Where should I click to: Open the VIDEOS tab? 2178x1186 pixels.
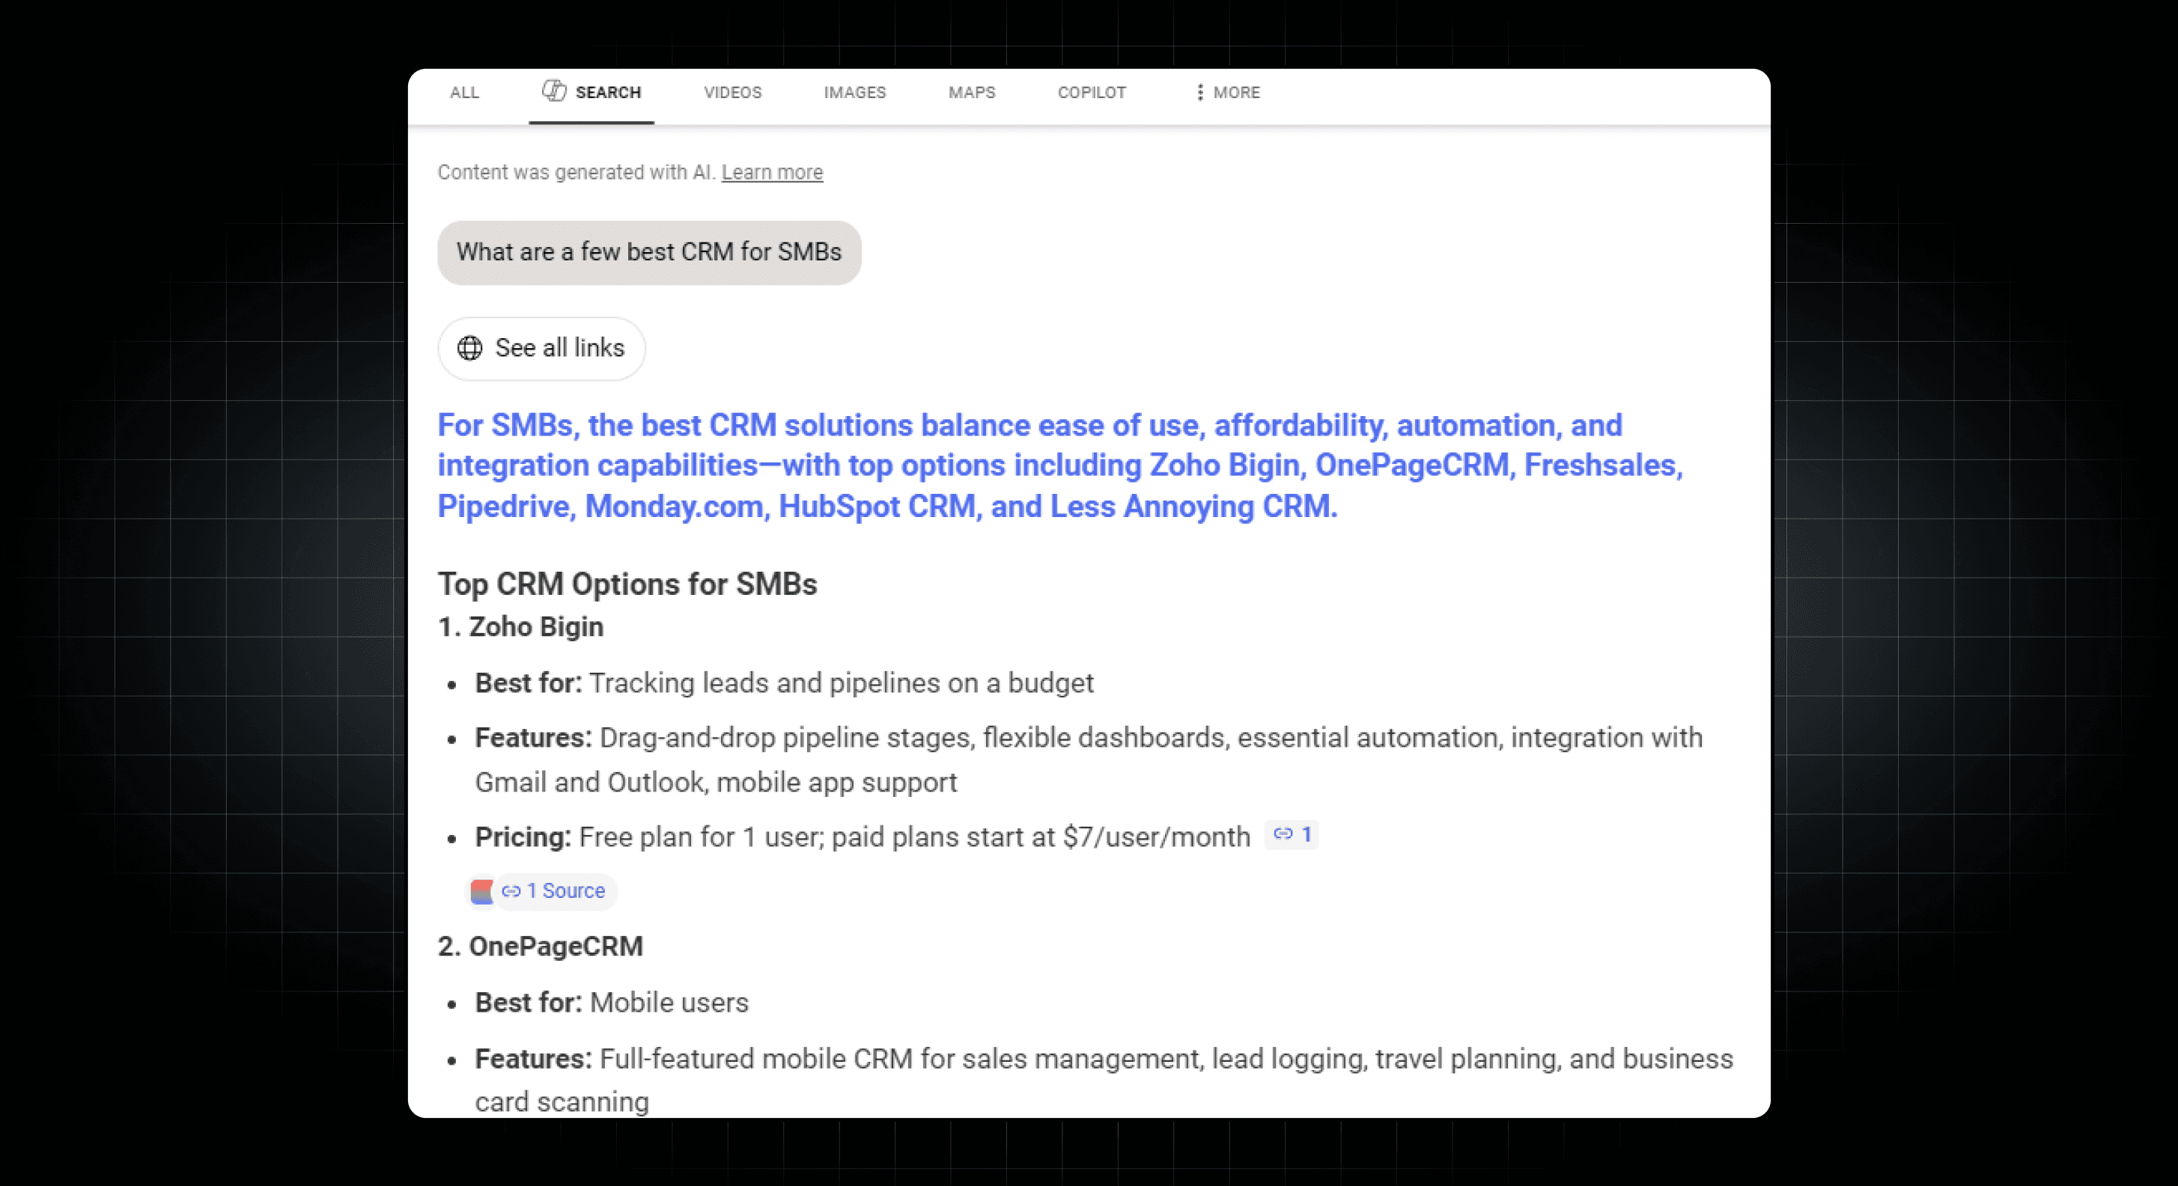tap(732, 92)
